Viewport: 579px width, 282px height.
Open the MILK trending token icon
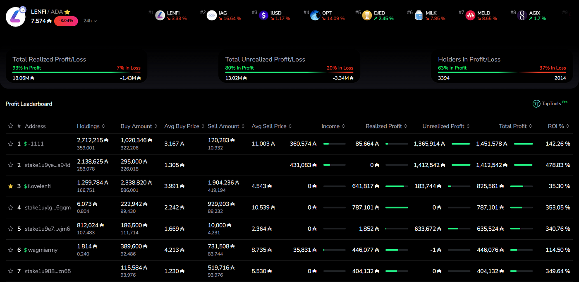(419, 16)
